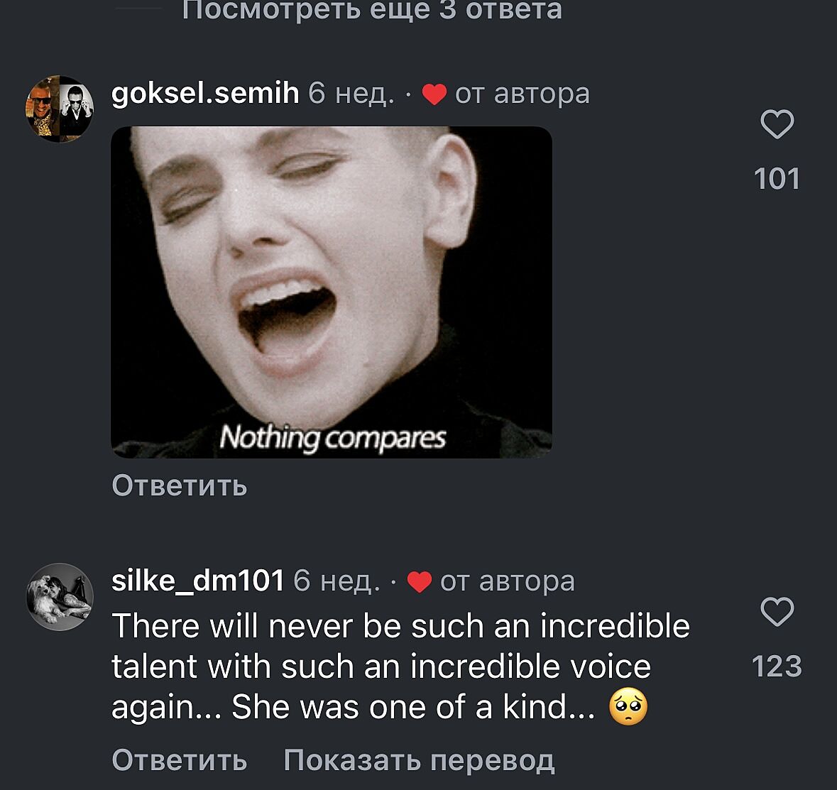Tap "от автора" label on silke_dm101's comment
The height and width of the screenshot is (790, 837).
[507, 581]
